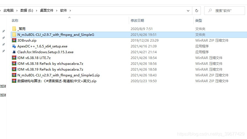Sort files by 类型 column header
The width and height of the screenshot is (247, 139).
point(198,20)
